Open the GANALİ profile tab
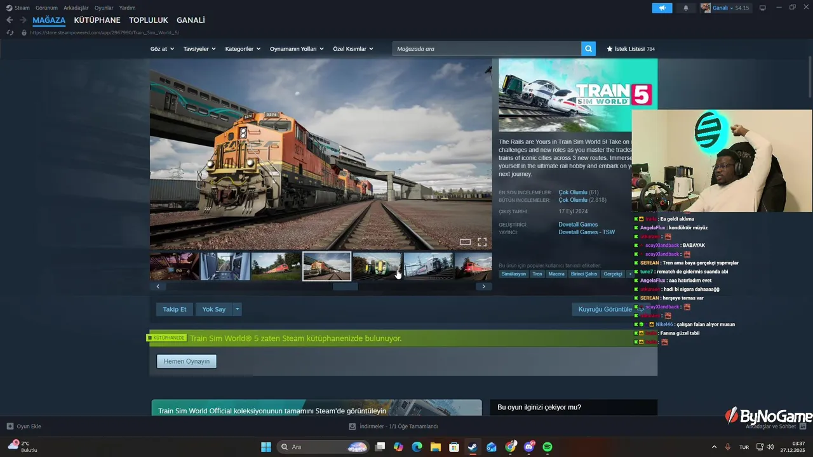The width and height of the screenshot is (813, 457). [191, 20]
